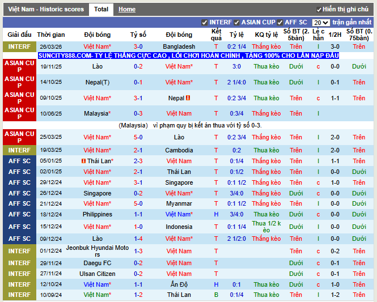Switch to the Home tab

[126, 10]
